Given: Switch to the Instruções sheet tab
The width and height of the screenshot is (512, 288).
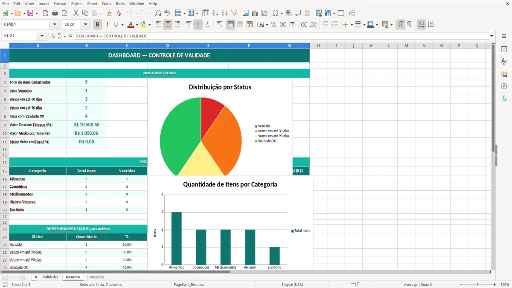Looking at the screenshot, I should [x=96, y=277].
